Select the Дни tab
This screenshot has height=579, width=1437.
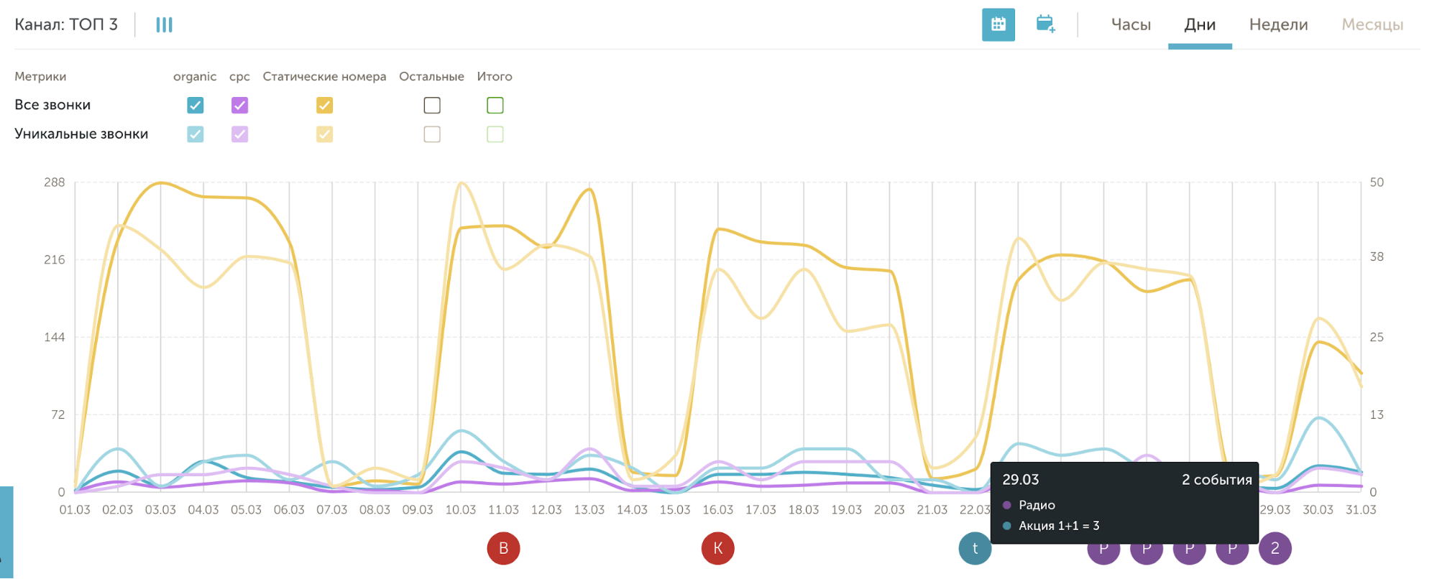(1200, 25)
